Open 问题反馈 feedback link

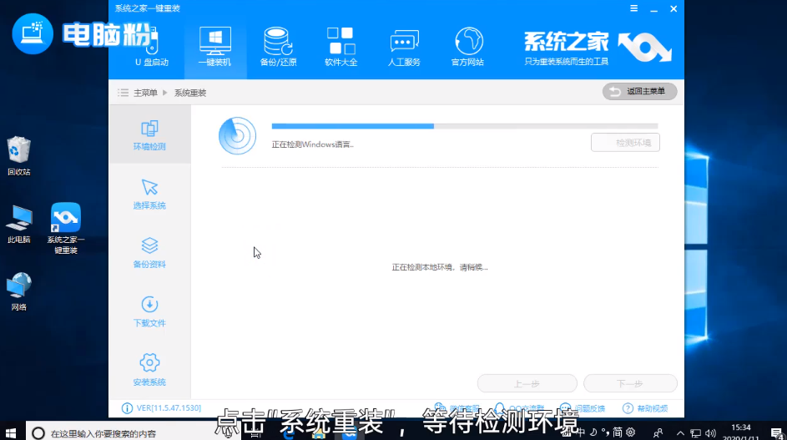coord(583,408)
